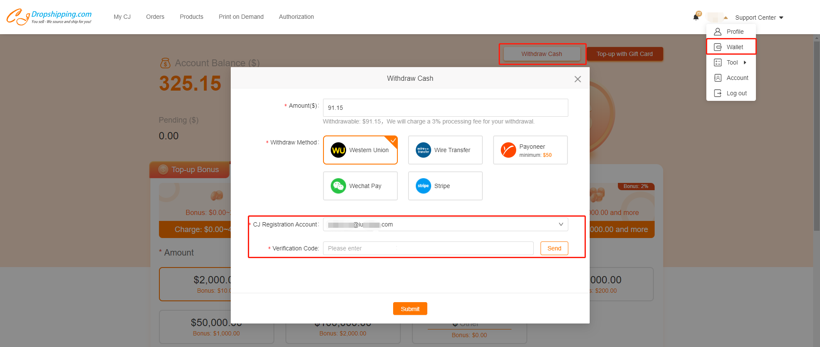Select Wire Transfer as withdraw method
Image resolution: width=820 pixels, height=347 pixels.
click(x=445, y=150)
